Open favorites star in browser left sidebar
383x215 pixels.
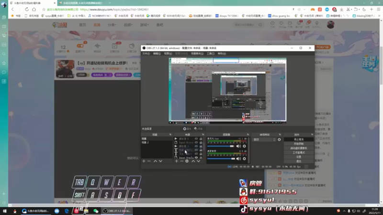point(4,63)
